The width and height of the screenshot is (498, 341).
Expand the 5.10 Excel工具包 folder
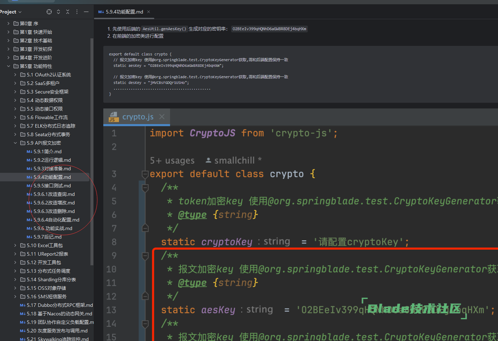pyautogui.click(x=15, y=245)
